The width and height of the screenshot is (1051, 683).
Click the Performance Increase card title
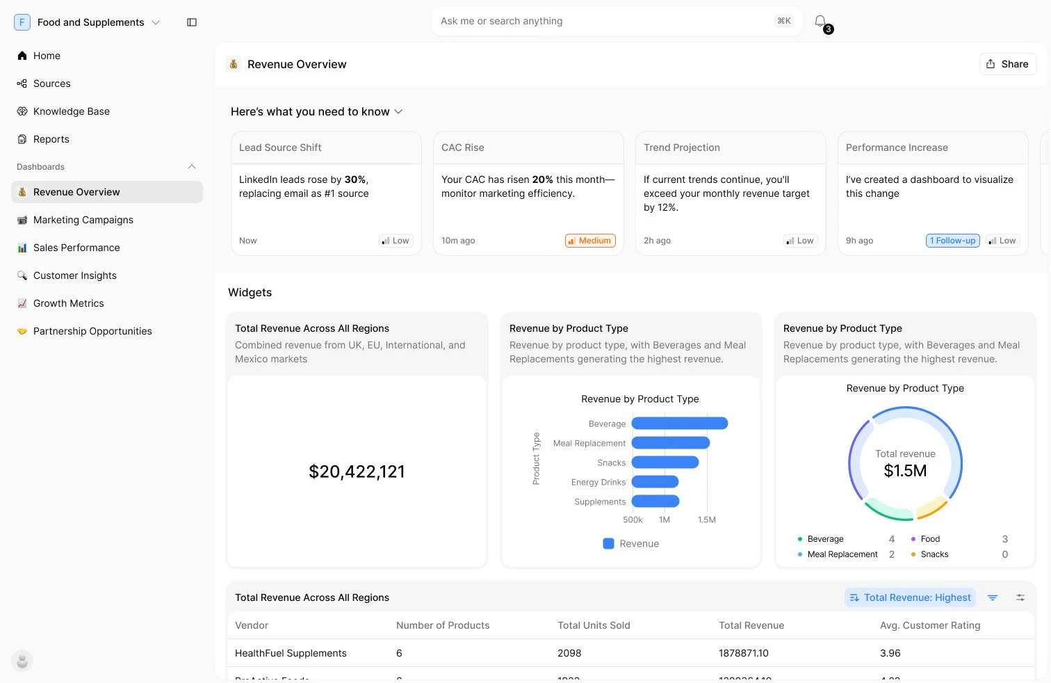click(x=897, y=147)
